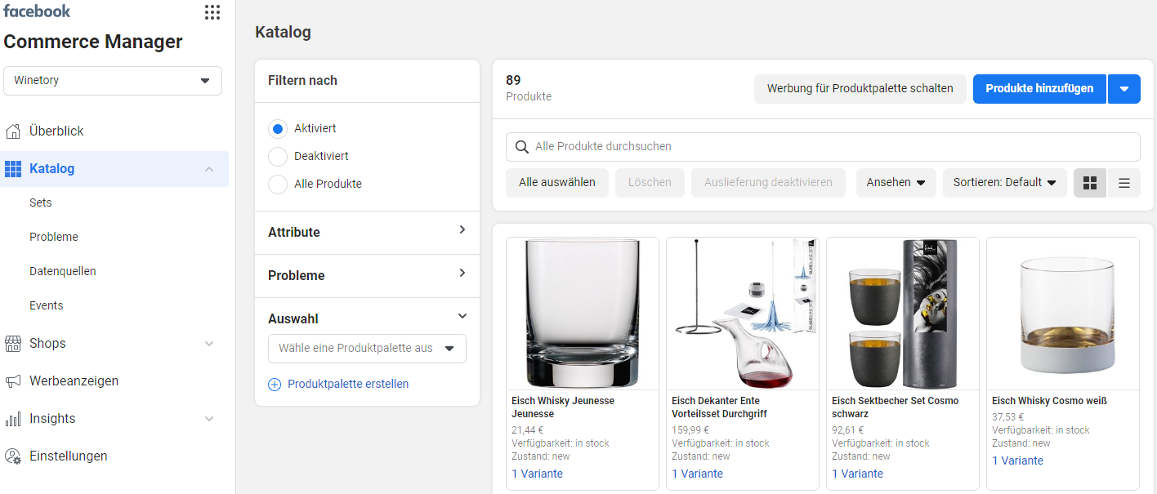The width and height of the screenshot is (1157, 494).
Task: Click the search magnifier icon
Action: click(x=522, y=147)
